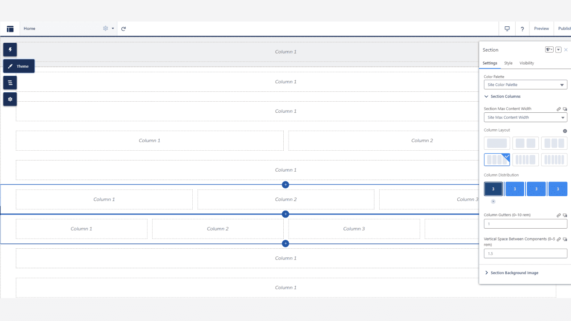Select the desktop viewport icon in the toolbar
The width and height of the screenshot is (571, 321).
[x=507, y=28]
